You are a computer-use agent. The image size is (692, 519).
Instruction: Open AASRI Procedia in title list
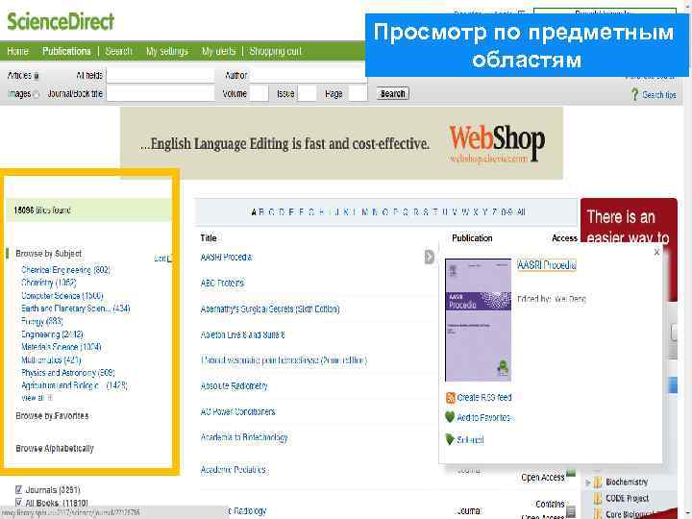[x=226, y=257]
